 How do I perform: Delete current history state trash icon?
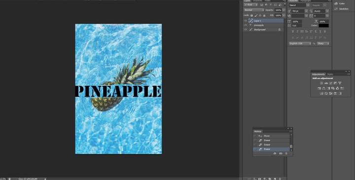coord(286,153)
